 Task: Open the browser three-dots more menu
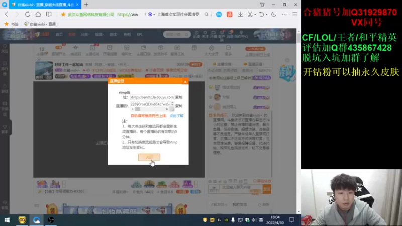pos(284,15)
